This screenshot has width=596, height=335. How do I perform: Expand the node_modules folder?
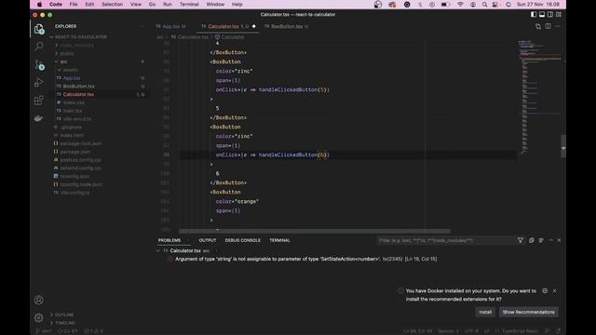tap(57, 46)
